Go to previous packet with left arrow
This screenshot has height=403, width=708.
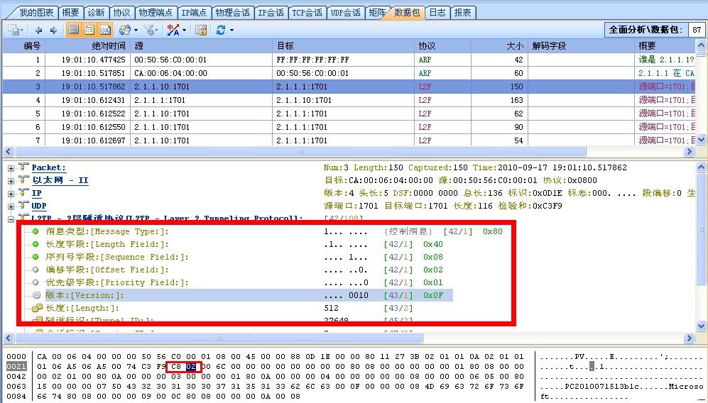pos(38,30)
